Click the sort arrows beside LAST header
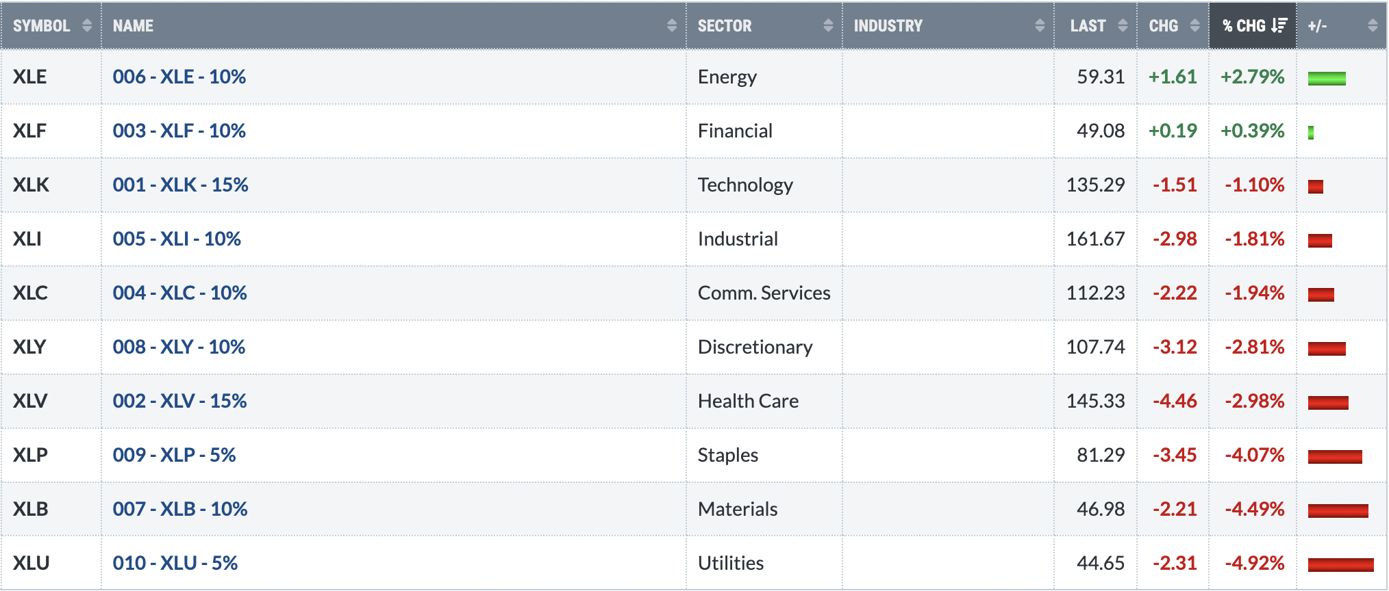 (x=1123, y=25)
